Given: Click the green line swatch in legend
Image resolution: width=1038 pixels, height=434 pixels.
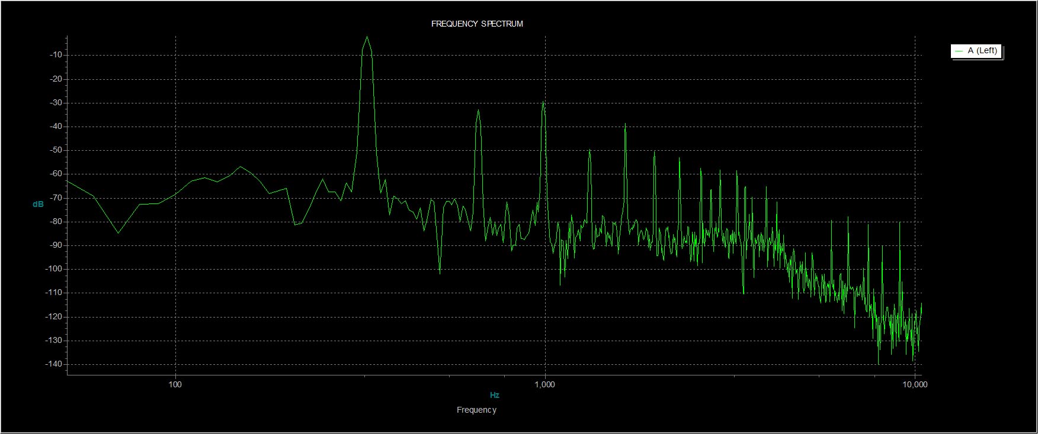Looking at the screenshot, I should pos(959,51).
